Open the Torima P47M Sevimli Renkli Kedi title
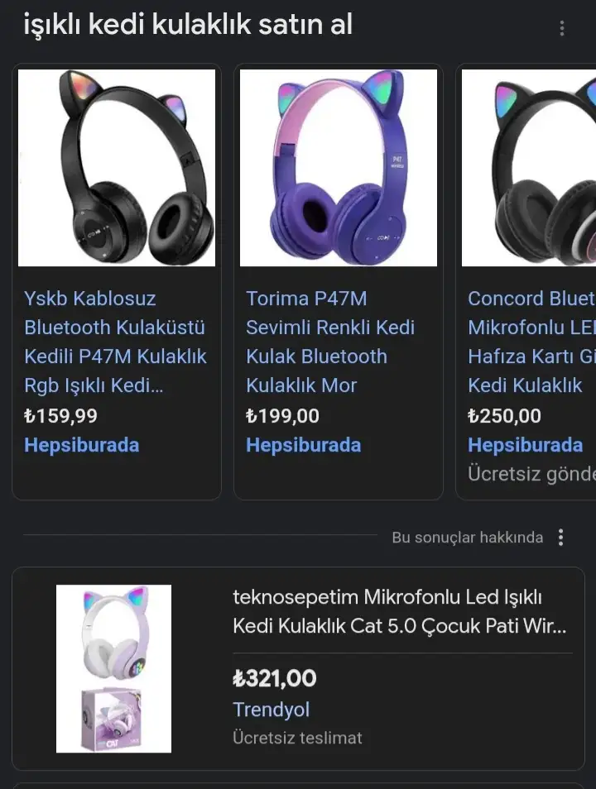The image size is (596, 789). coord(330,342)
